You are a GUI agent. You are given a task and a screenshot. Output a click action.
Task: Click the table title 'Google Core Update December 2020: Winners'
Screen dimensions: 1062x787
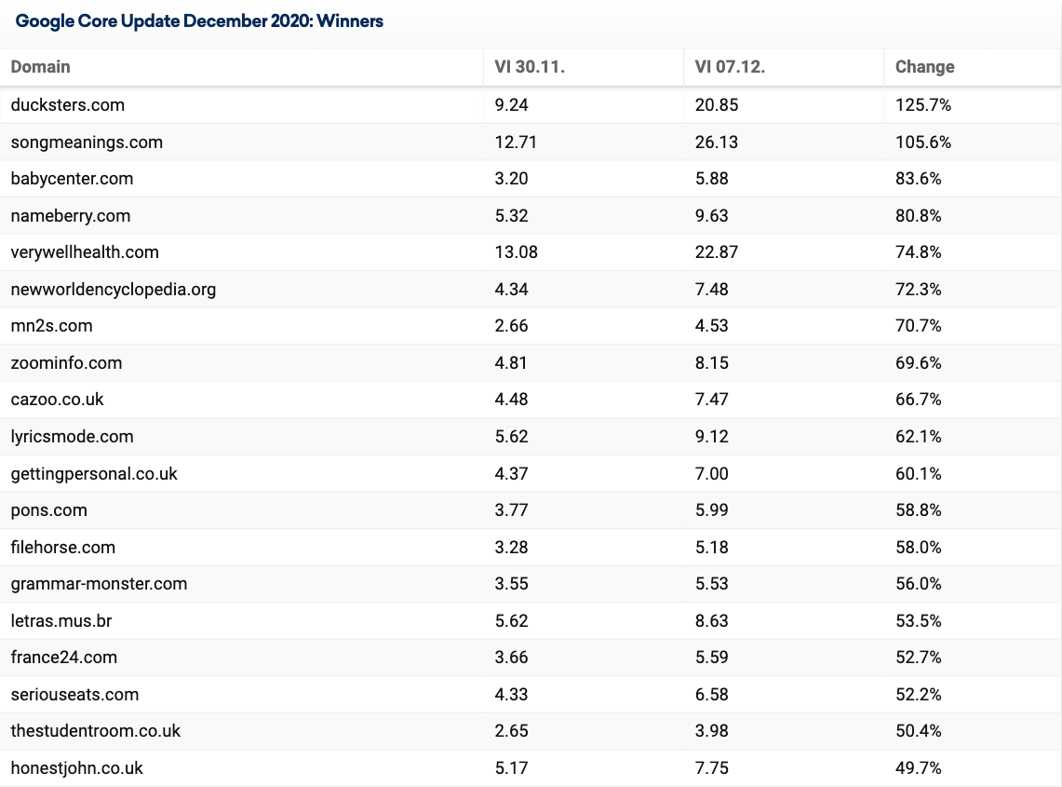click(x=199, y=21)
